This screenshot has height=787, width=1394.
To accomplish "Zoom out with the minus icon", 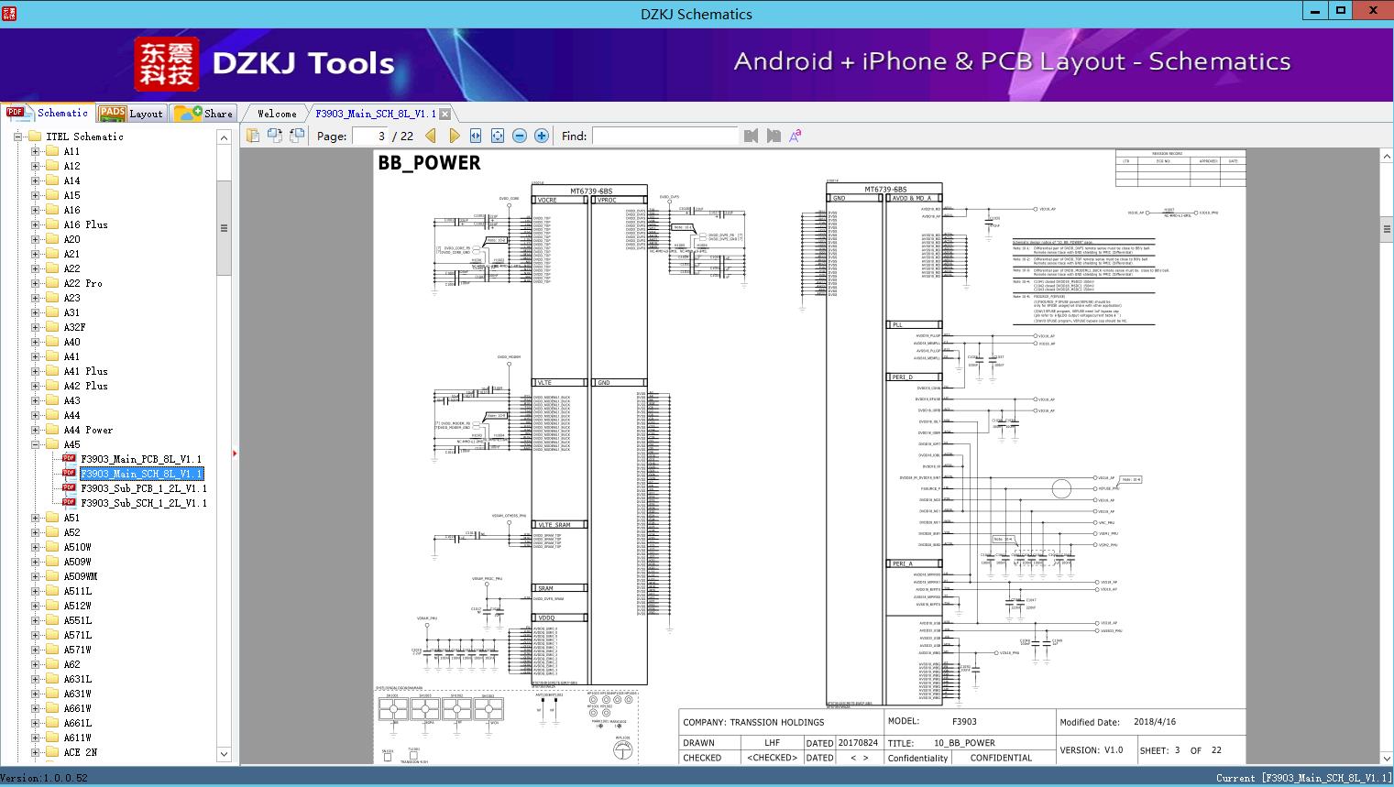I will click(520, 136).
